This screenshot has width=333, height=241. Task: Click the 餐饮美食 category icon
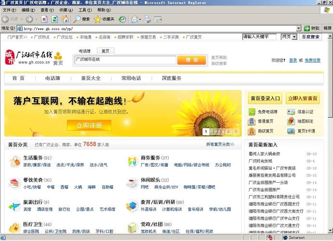point(14,183)
